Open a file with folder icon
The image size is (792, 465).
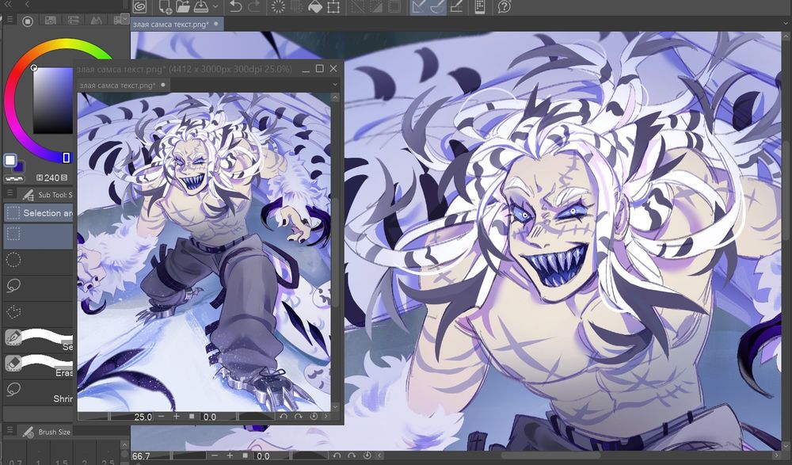(x=183, y=6)
